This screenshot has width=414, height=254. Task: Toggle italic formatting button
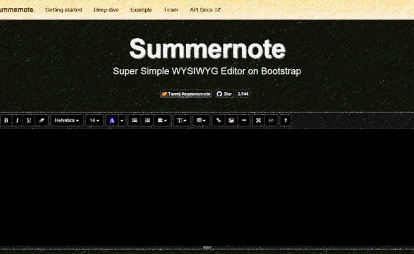tap(18, 120)
